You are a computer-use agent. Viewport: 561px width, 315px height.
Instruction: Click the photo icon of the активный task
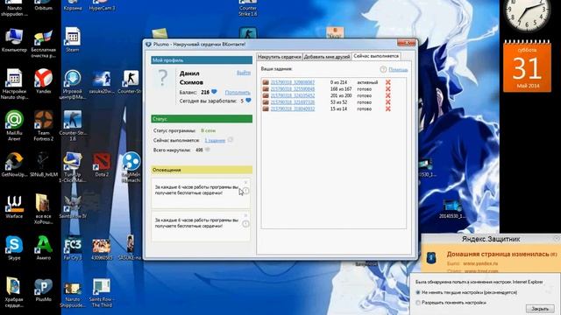point(266,82)
